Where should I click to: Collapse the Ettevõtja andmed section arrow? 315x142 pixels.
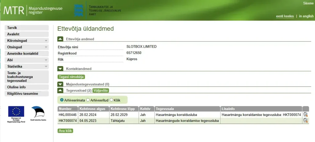click(x=60, y=39)
